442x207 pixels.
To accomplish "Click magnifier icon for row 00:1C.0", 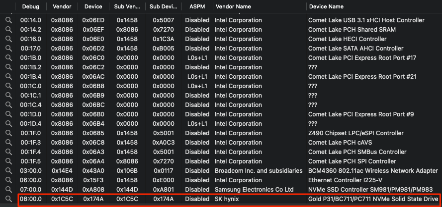I will point(8,86).
